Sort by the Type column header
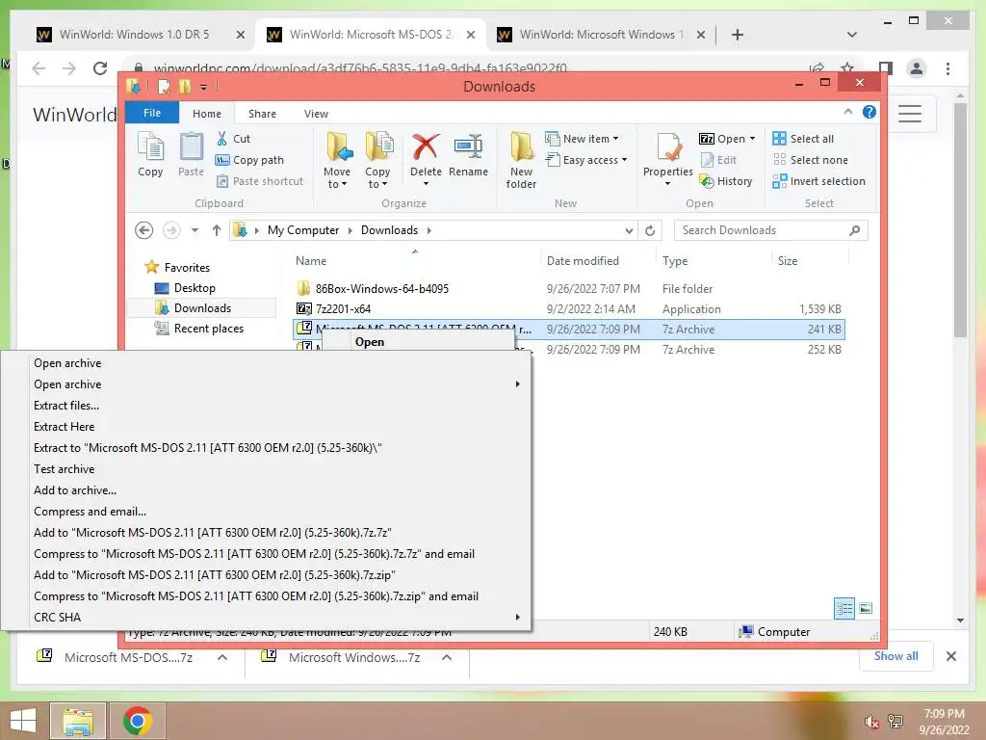 pos(675,260)
